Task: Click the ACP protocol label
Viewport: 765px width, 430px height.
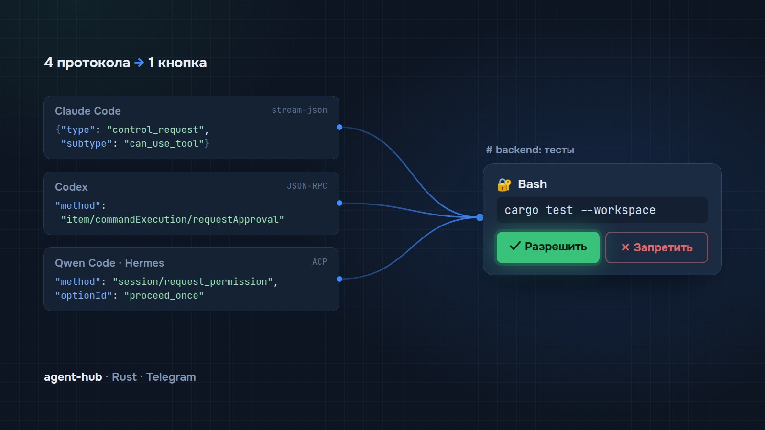Action: (320, 262)
